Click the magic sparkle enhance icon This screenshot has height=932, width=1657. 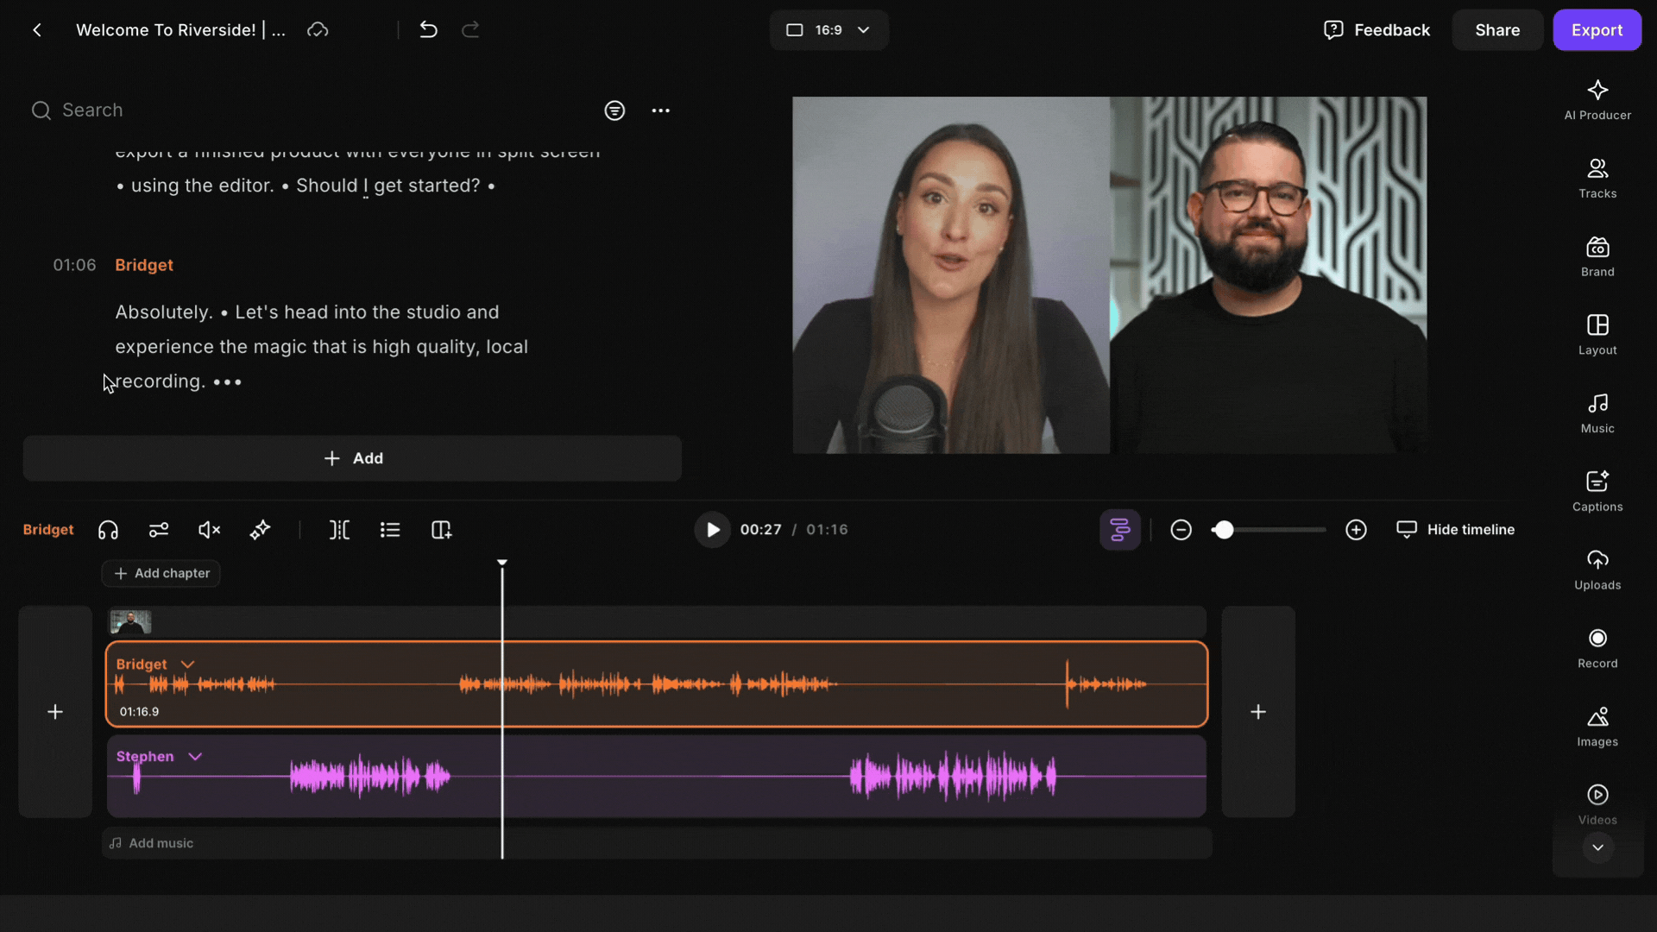260,530
